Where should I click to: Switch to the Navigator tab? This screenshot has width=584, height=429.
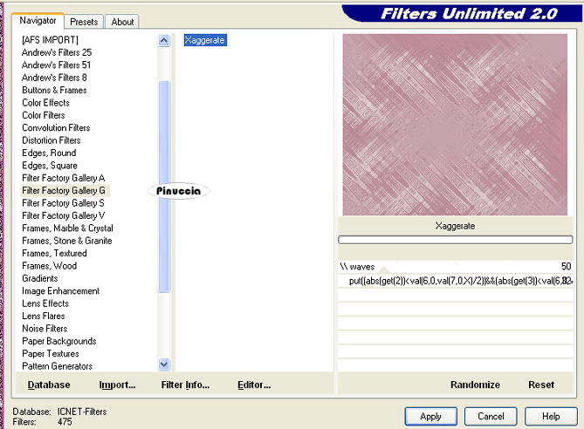38,20
